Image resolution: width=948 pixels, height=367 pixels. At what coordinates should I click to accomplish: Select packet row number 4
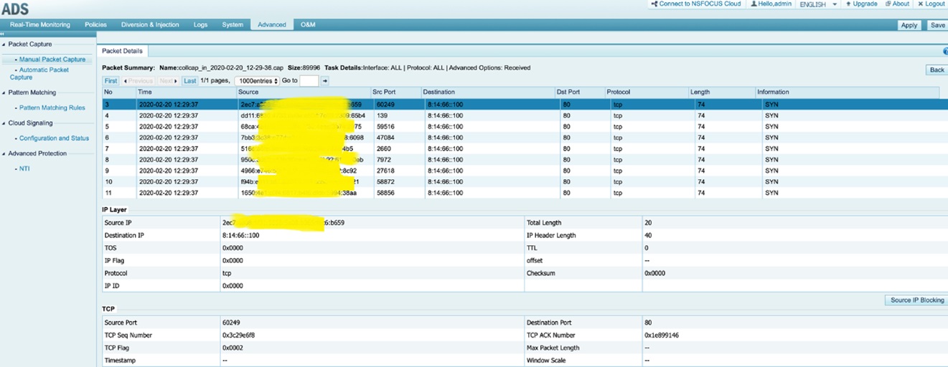tap(525, 115)
